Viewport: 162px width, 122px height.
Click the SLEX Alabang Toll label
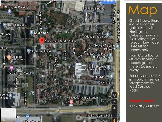click(102, 116)
